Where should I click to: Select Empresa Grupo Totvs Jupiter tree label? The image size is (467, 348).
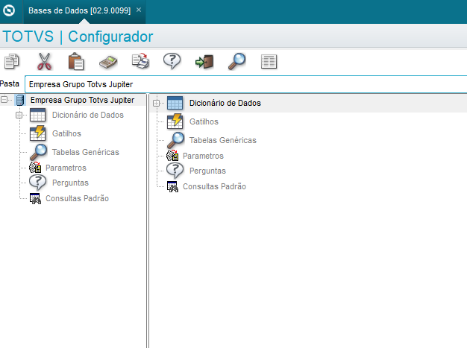83,101
